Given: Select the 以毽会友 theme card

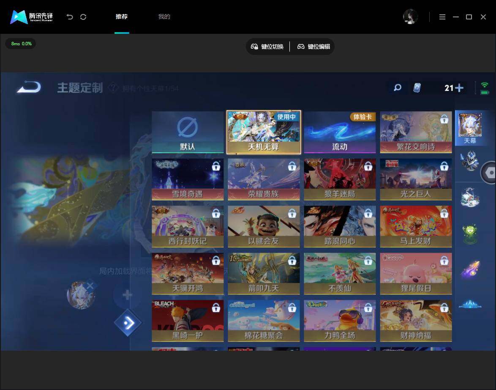Looking at the screenshot, I should pos(264,227).
